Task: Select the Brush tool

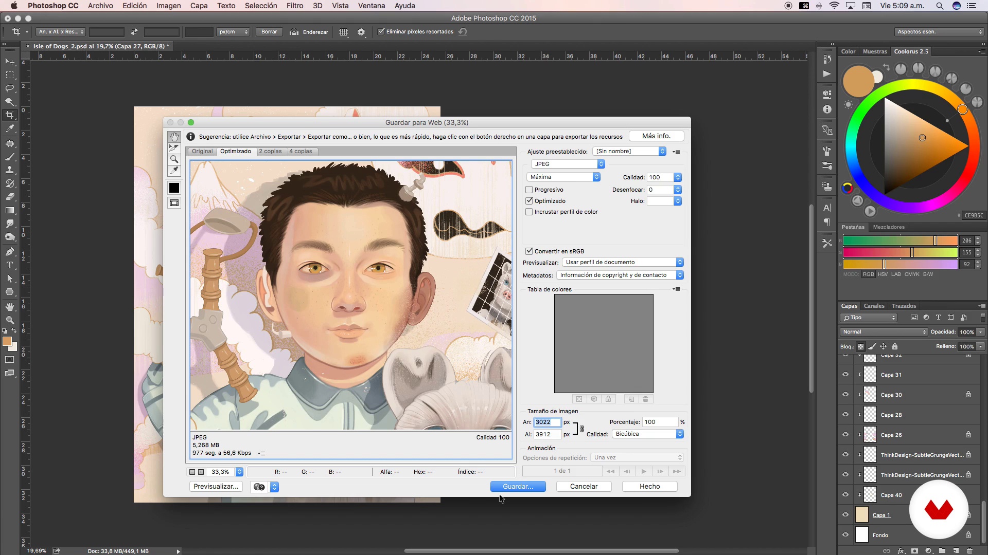Action: [x=10, y=157]
